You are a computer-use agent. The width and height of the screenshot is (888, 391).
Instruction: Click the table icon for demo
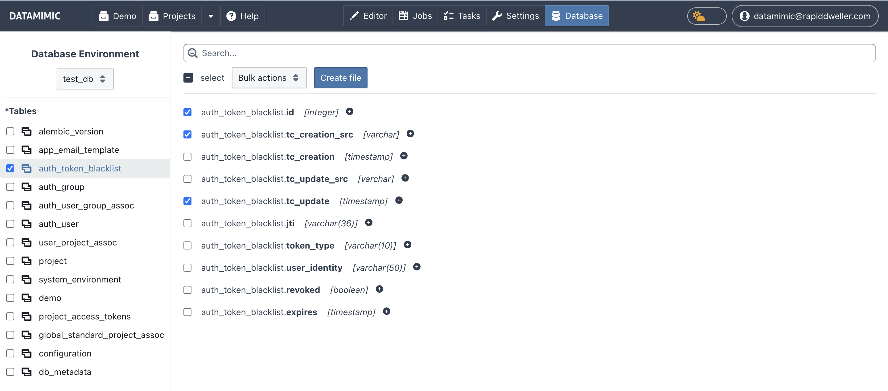pyautogui.click(x=27, y=298)
